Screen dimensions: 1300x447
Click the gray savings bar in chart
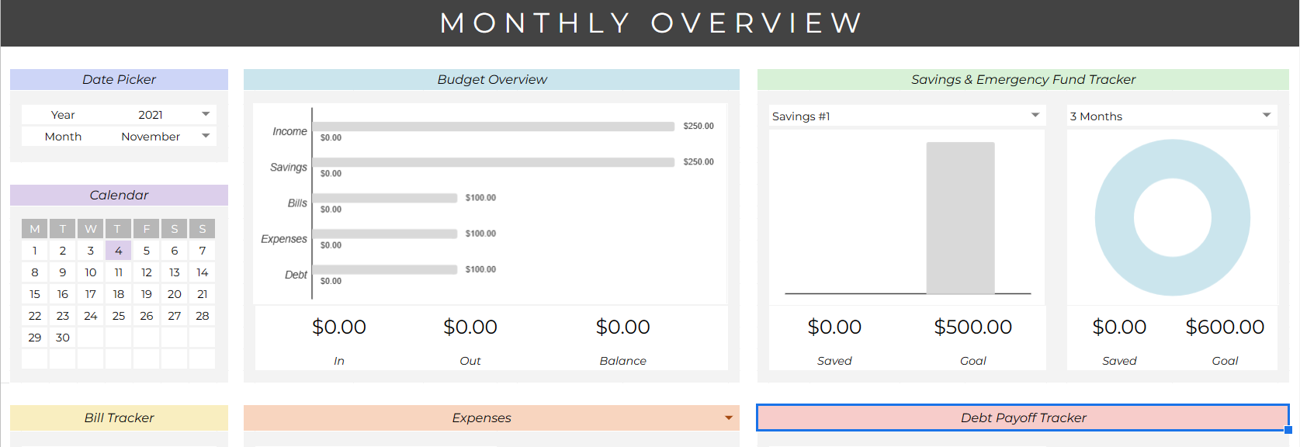(960, 217)
